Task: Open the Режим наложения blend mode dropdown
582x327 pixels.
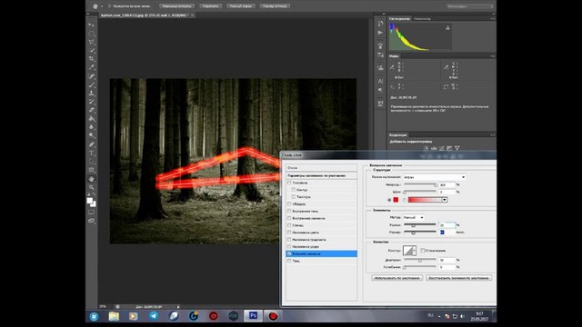Action: (434, 177)
